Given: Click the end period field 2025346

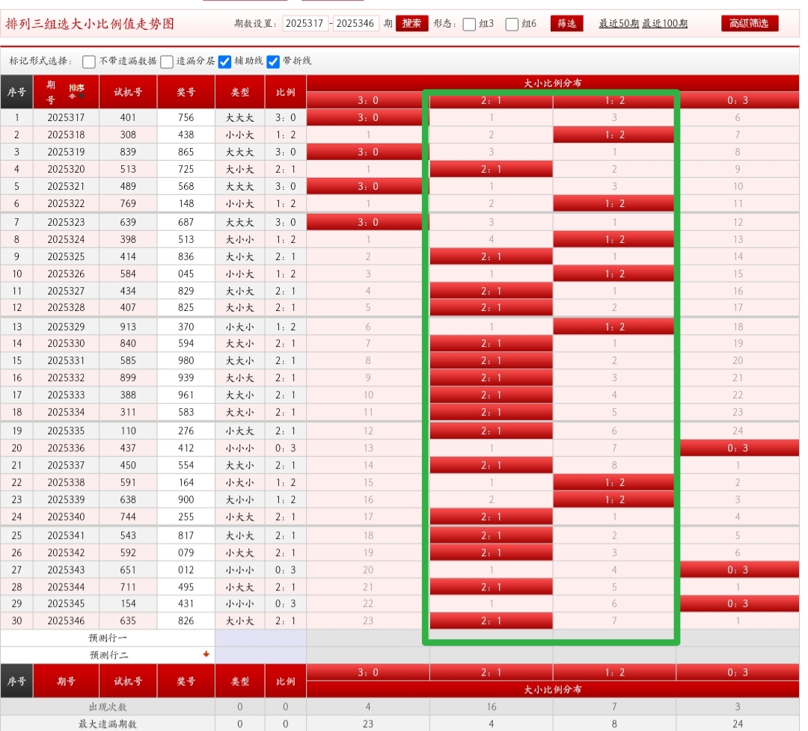Looking at the screenshot, I should [356, 24].
